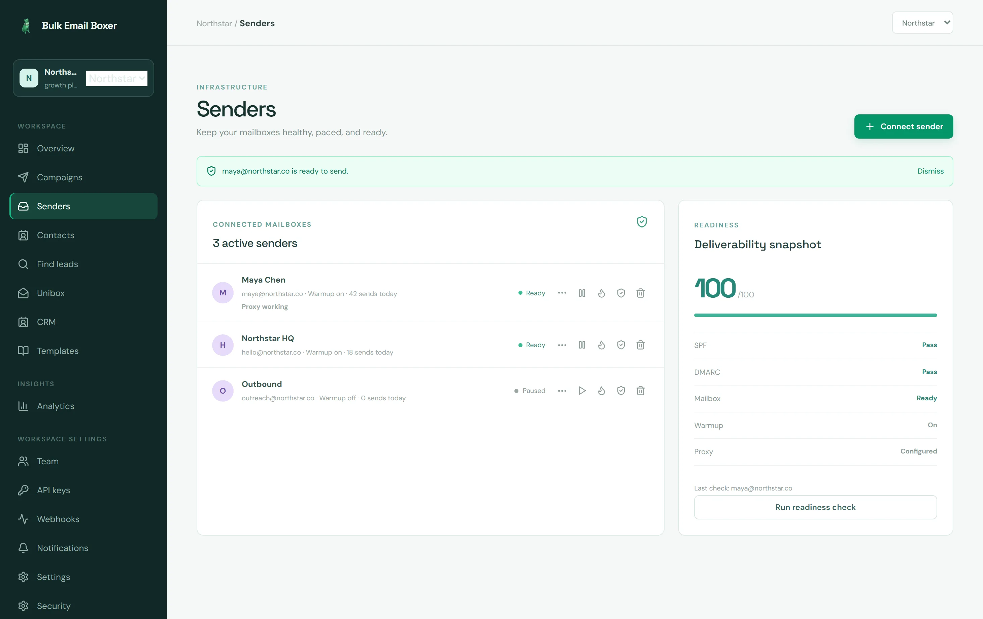Screen dimensions: 983x619
Task: Open Contacts page
Action: coord(83,235)
